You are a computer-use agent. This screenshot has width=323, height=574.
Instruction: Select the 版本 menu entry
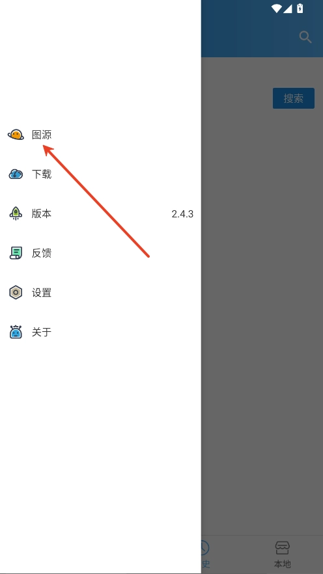click(100, 213)
